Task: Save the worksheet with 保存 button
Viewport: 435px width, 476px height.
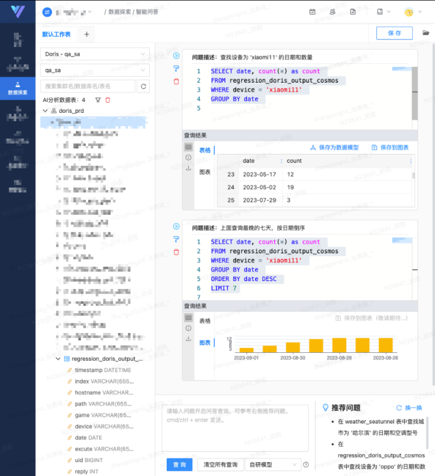Action: click(x=395, y=33)
